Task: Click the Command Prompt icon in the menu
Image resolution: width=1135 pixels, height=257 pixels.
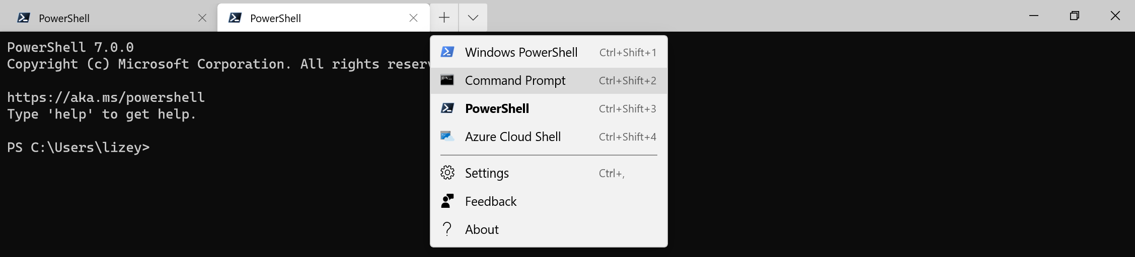Action: click(x=447, y=80)
